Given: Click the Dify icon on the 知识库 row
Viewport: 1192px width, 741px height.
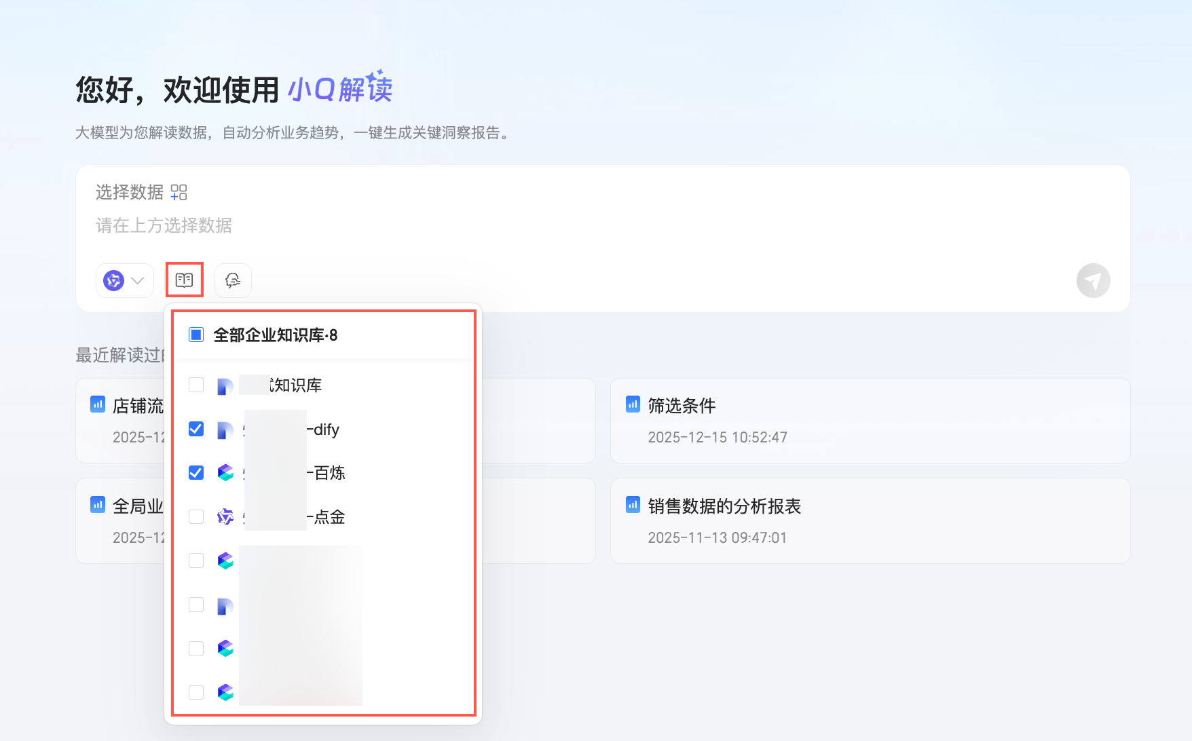Looking at the screenshot, I should click(x=225, y=386).
